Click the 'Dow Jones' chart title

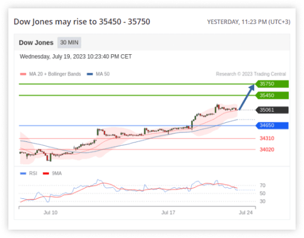point(36,42)
